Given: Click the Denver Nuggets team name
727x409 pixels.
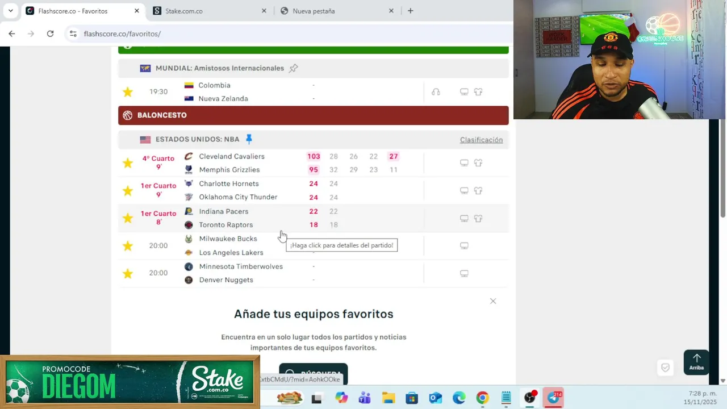Looking at the screenshot, I should pos(226,280).
